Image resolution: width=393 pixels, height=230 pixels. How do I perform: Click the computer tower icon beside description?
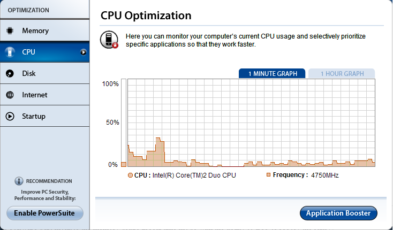tap(109, 40)
